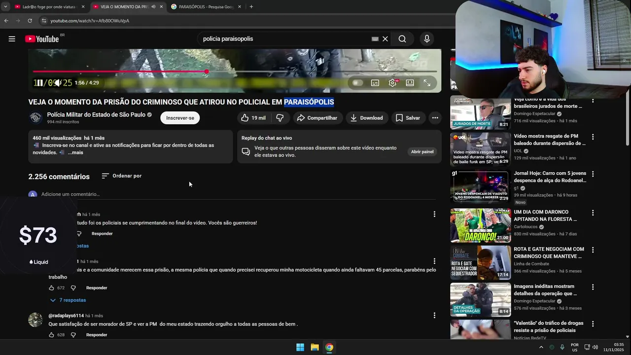Image resolution: width=631 pixels, height=355 pixels.
Task: Open more actions three-dot menu under video
Action: tap(435, 118)
